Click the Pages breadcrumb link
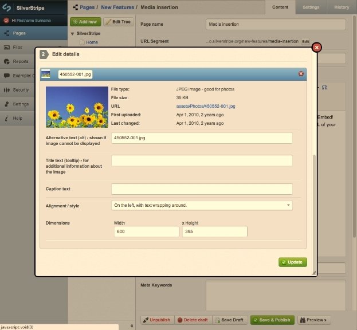 [87, 7]
